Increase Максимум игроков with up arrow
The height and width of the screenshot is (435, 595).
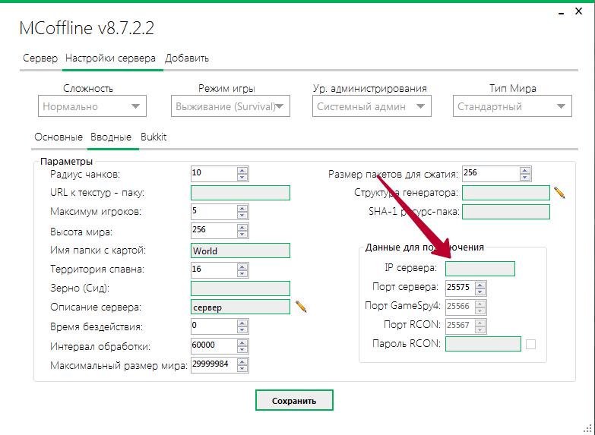click(x=242, y=208)
